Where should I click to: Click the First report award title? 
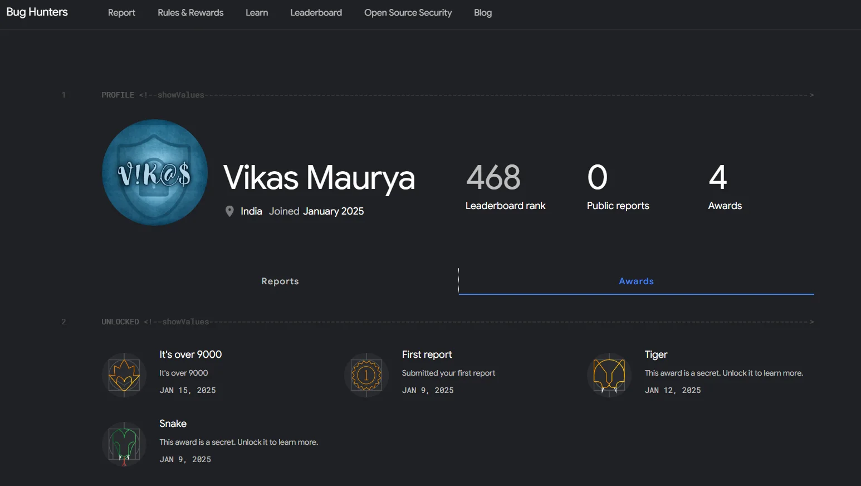(x=427, y=354)
